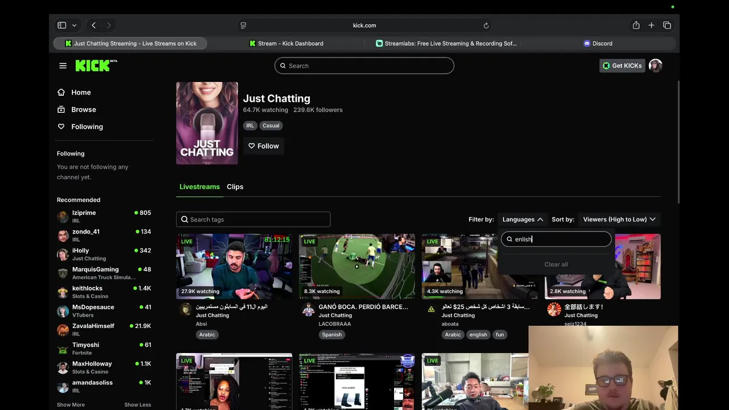Click the Browse icon in sidebar

(x=62, y=109)
